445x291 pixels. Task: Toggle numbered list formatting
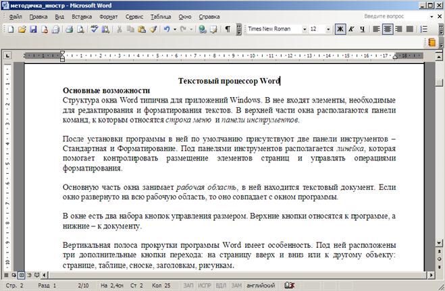click(423, 29)
